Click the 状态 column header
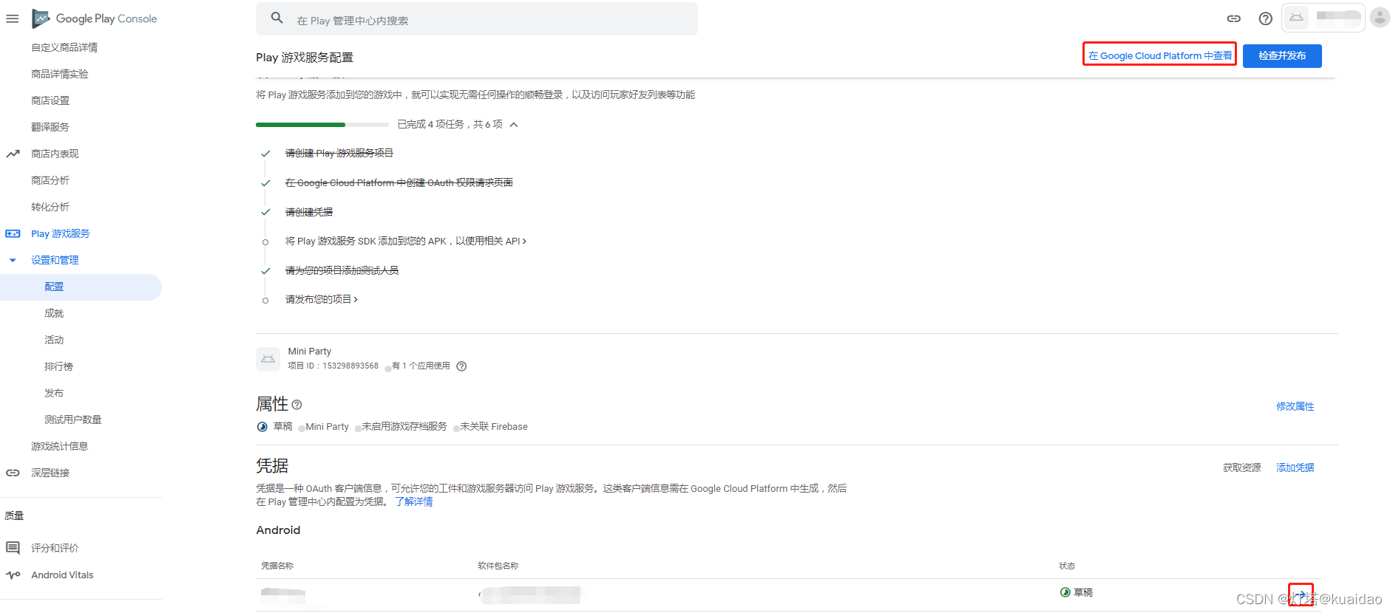The image size is (1393, 613). coord(1067,566)
